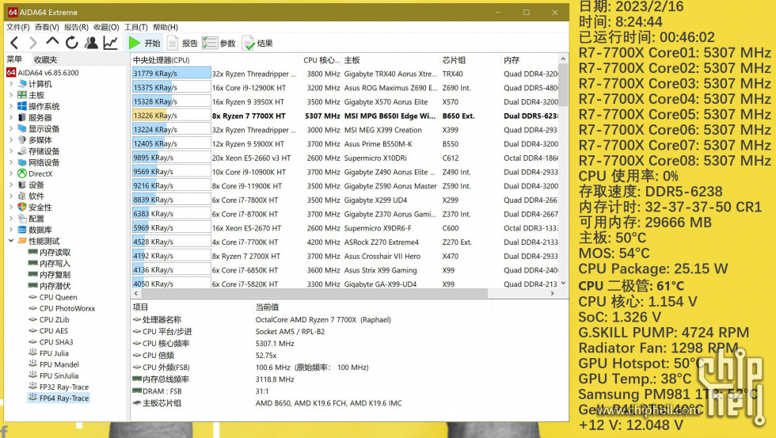Select AIDA64 v6.85.6300 root node
Screen dimensions: 776x438
coord(43,73)
